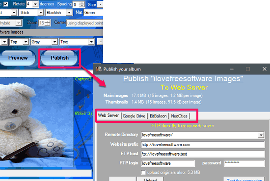
Task: Open the Rotate degrees dropdown
Action: [35, 4]
